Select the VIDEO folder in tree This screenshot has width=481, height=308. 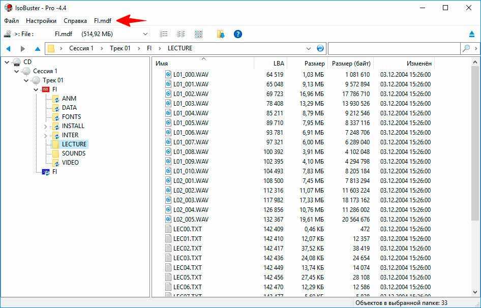coord(70,163)
